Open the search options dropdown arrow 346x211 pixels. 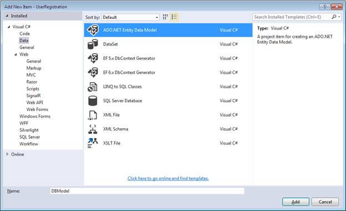click(339, 17)
